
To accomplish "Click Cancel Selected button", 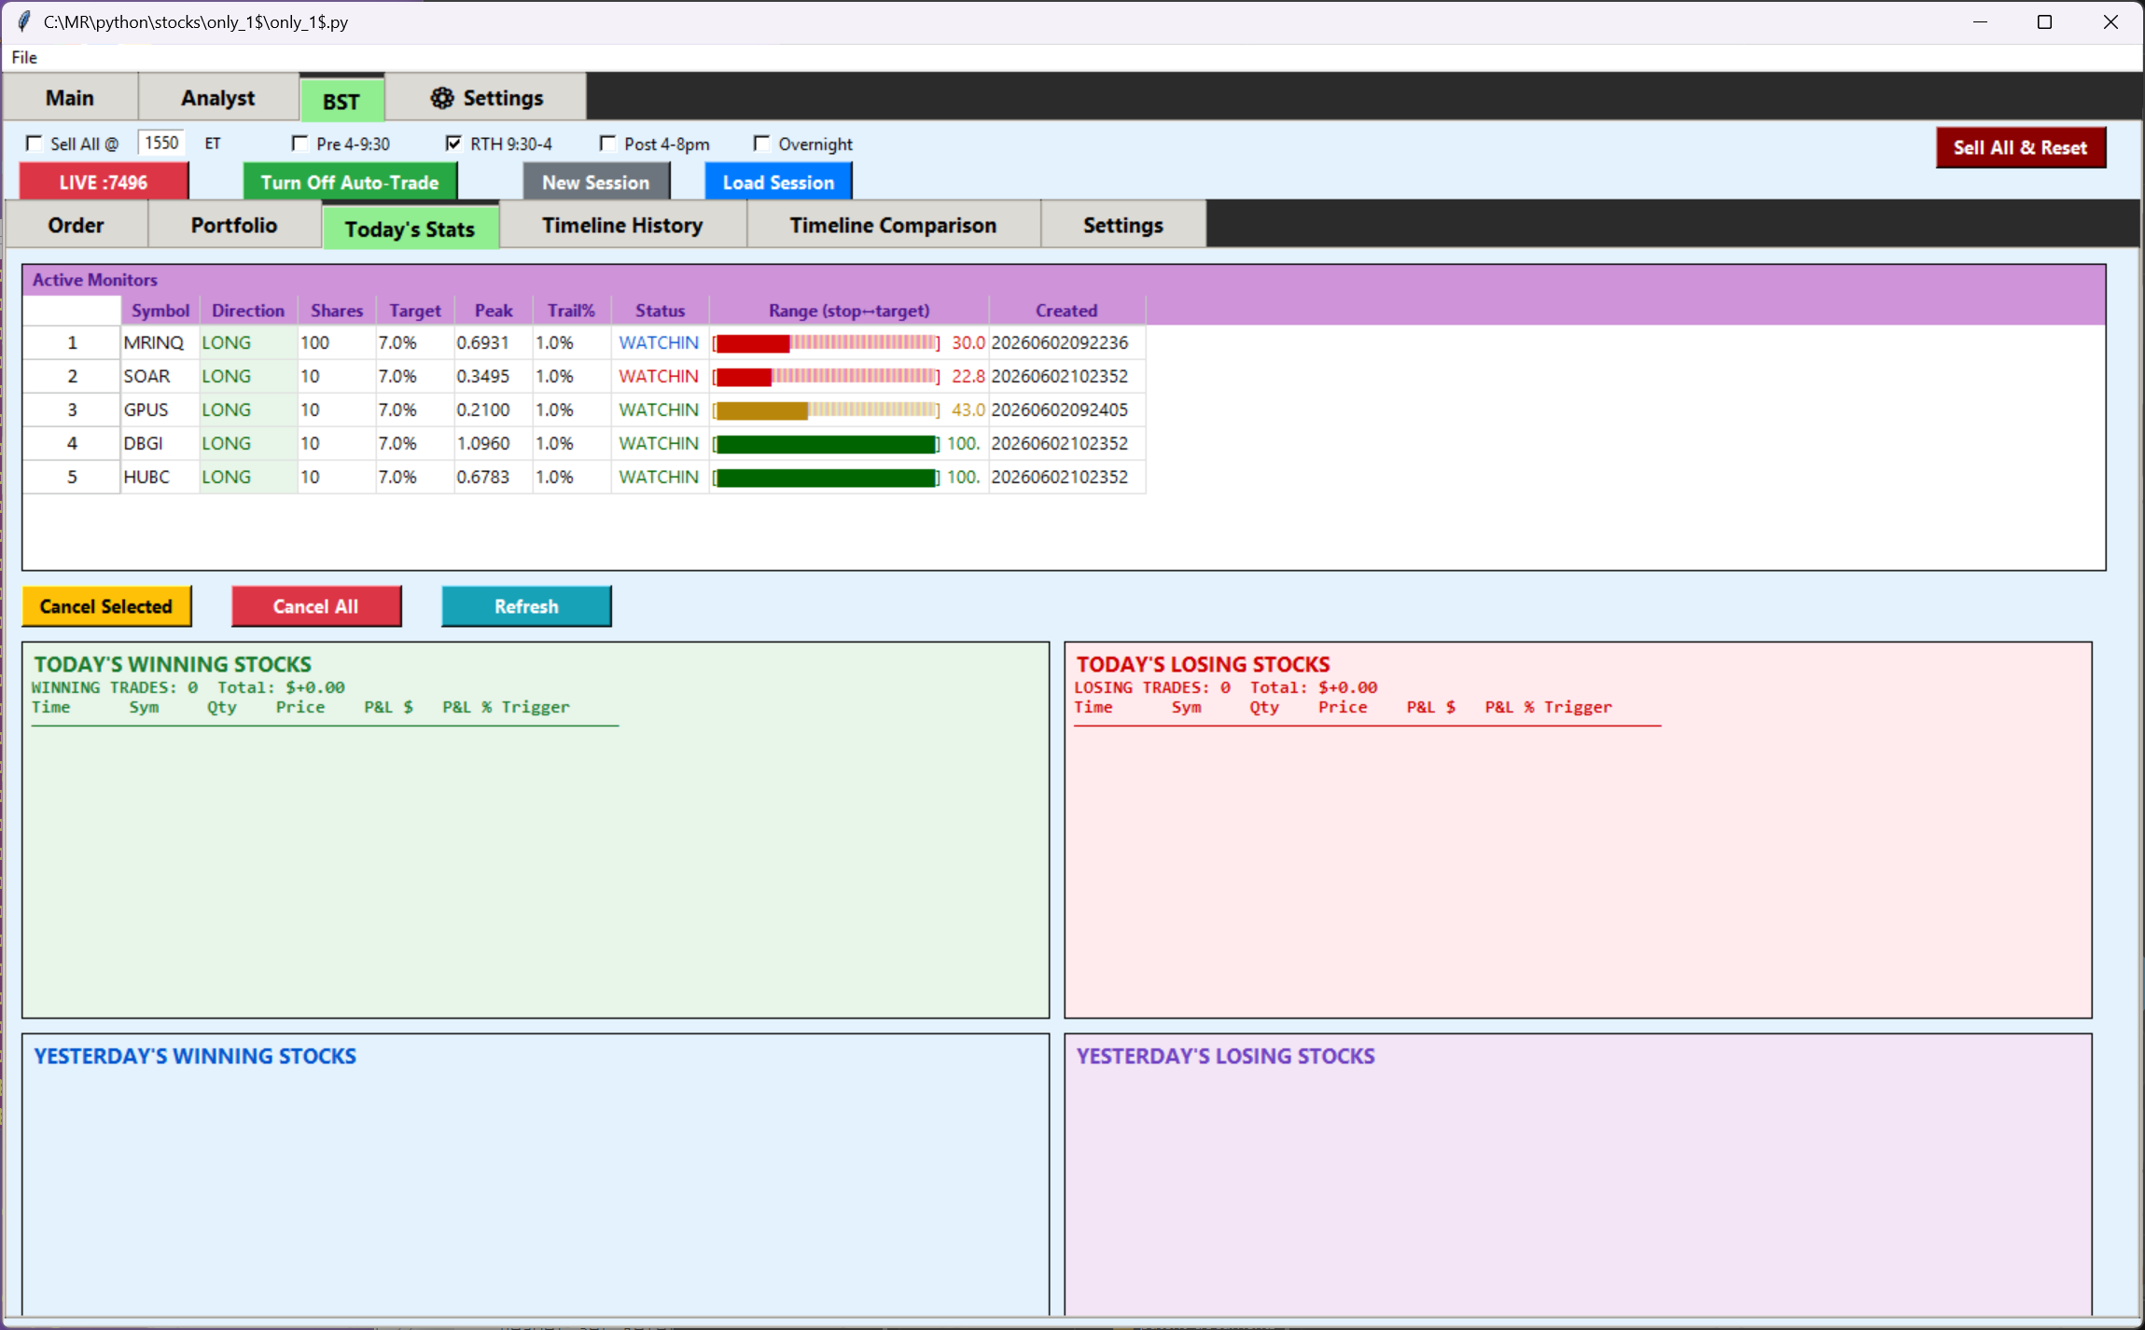I will coord(106,606).
